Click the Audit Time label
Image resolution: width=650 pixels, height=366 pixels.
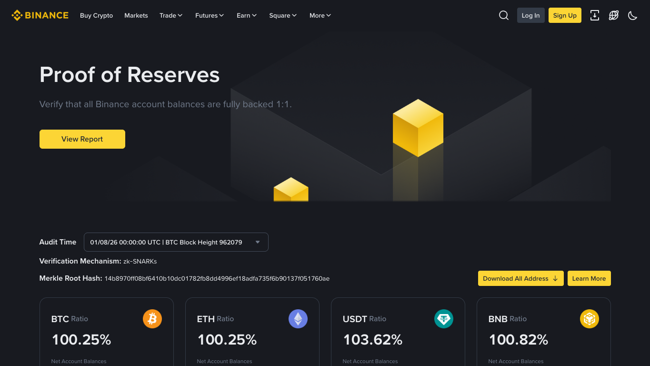[x=58, y=242]
